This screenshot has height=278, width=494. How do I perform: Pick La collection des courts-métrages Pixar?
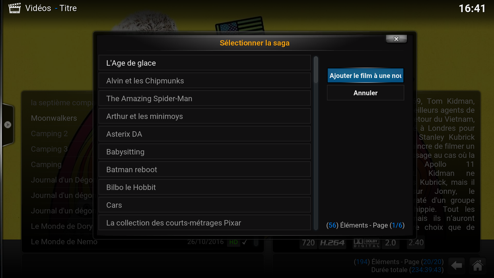click(x=205, y=222)
